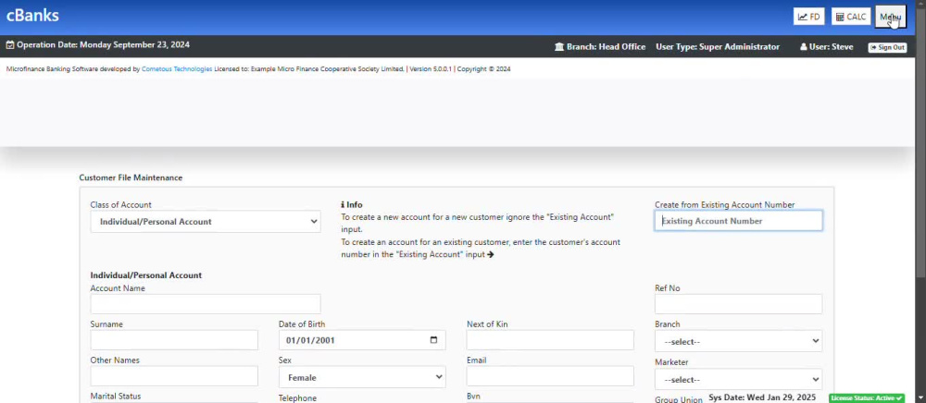Expand the Branch select dropdown

click(738, 341)
